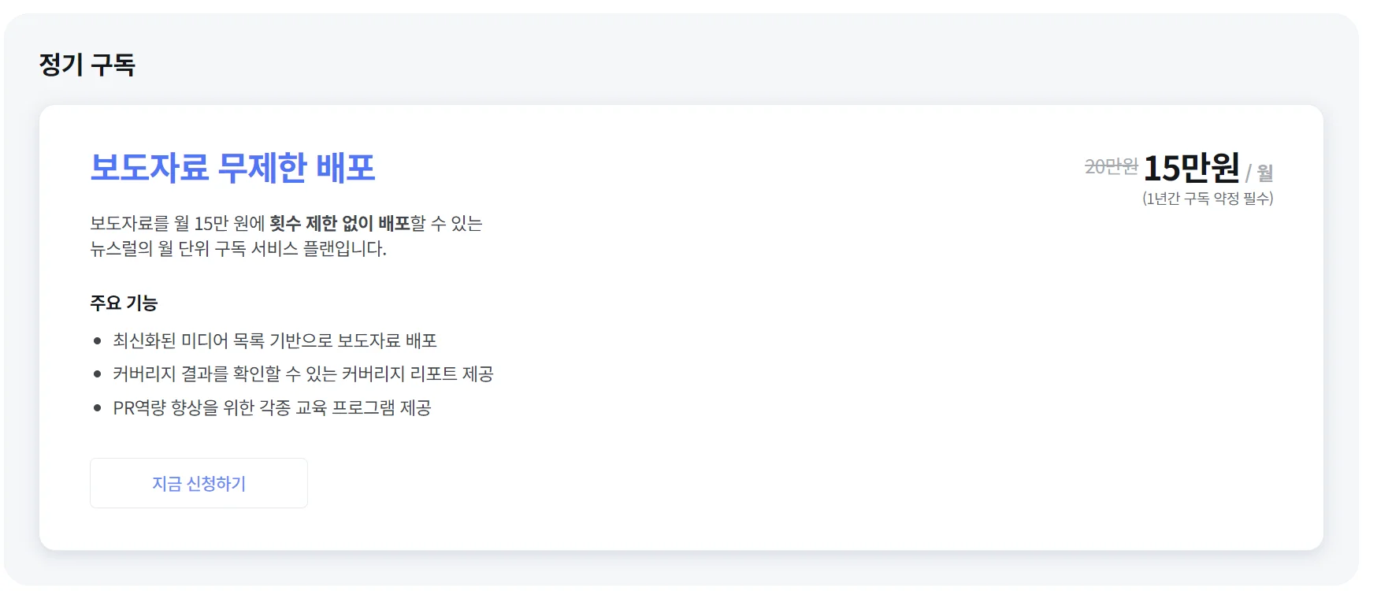
Task: Click the plan description paragraph
Action: point(288,236)
